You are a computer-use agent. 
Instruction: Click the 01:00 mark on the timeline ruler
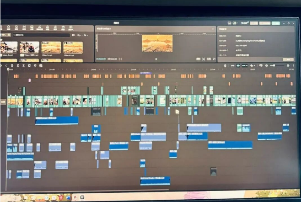[52, 69]
